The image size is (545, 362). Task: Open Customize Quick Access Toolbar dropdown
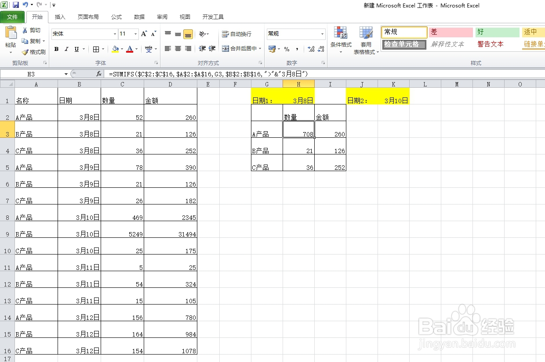click(54, 5)
